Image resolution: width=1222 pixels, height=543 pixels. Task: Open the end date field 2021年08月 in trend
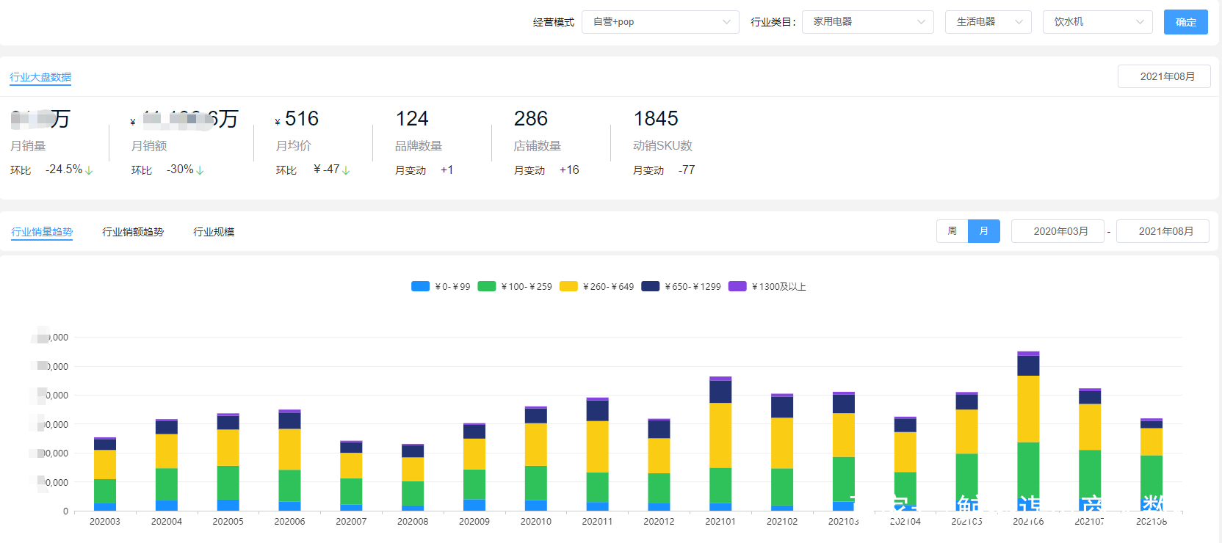[1163, 231]
